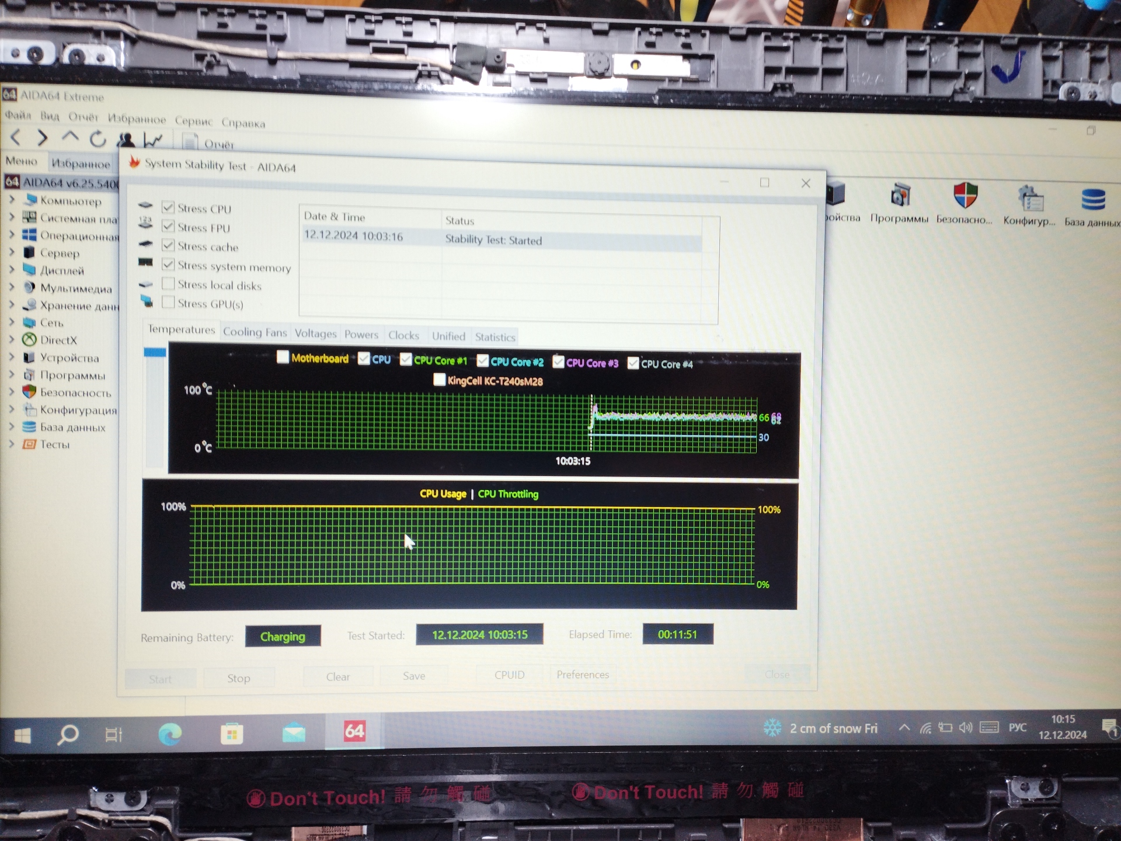Image resolution: width=1121 pixels, height=841 pixels.
Task: Toggle Stress FPU checkbox
Action: pyautogui.click(x=168, y=226)
